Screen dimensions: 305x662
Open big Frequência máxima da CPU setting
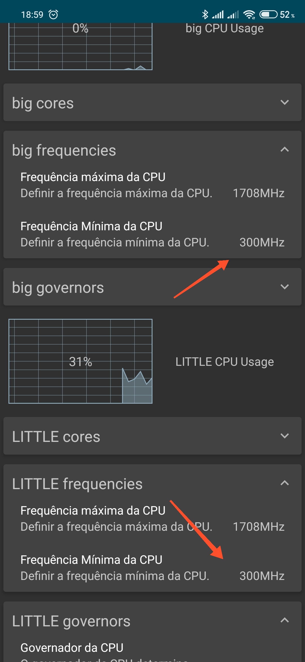152,185
